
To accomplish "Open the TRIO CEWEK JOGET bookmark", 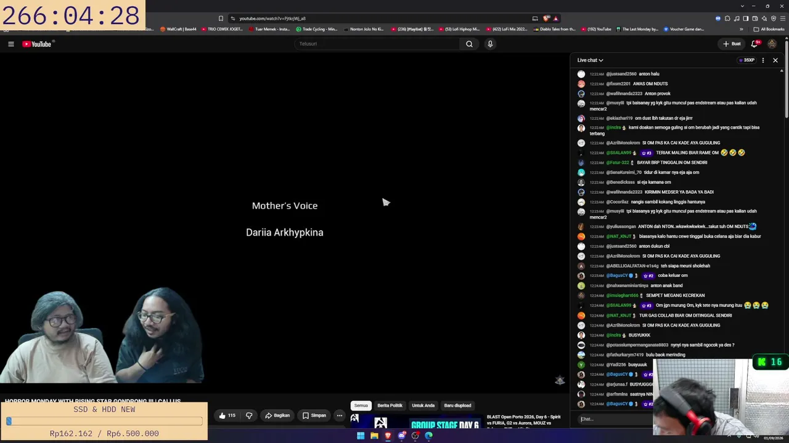I will (x=222, y=29).
